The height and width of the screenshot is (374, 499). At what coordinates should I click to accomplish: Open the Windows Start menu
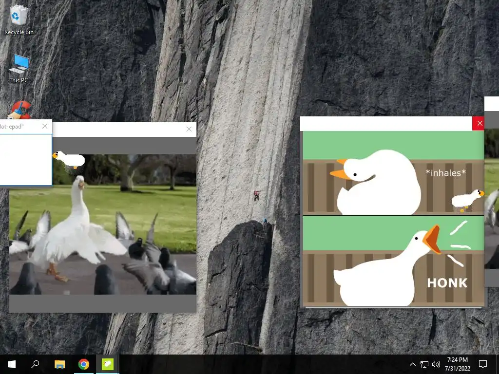[12, 364]
